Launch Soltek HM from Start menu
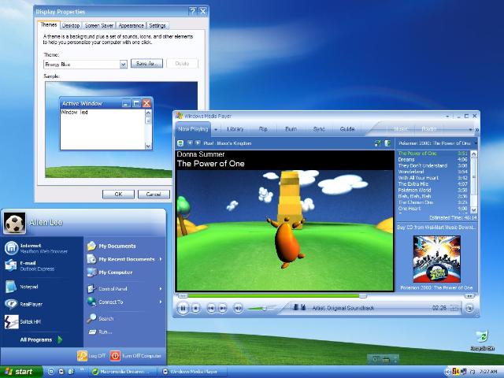 [x=41, y=322]
